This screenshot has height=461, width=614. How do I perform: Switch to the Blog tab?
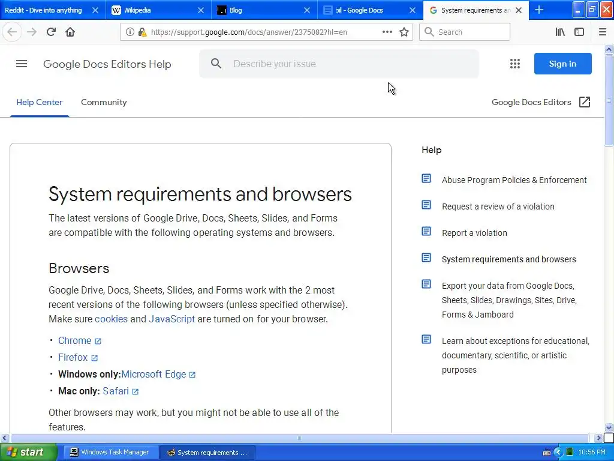point(258,10)
